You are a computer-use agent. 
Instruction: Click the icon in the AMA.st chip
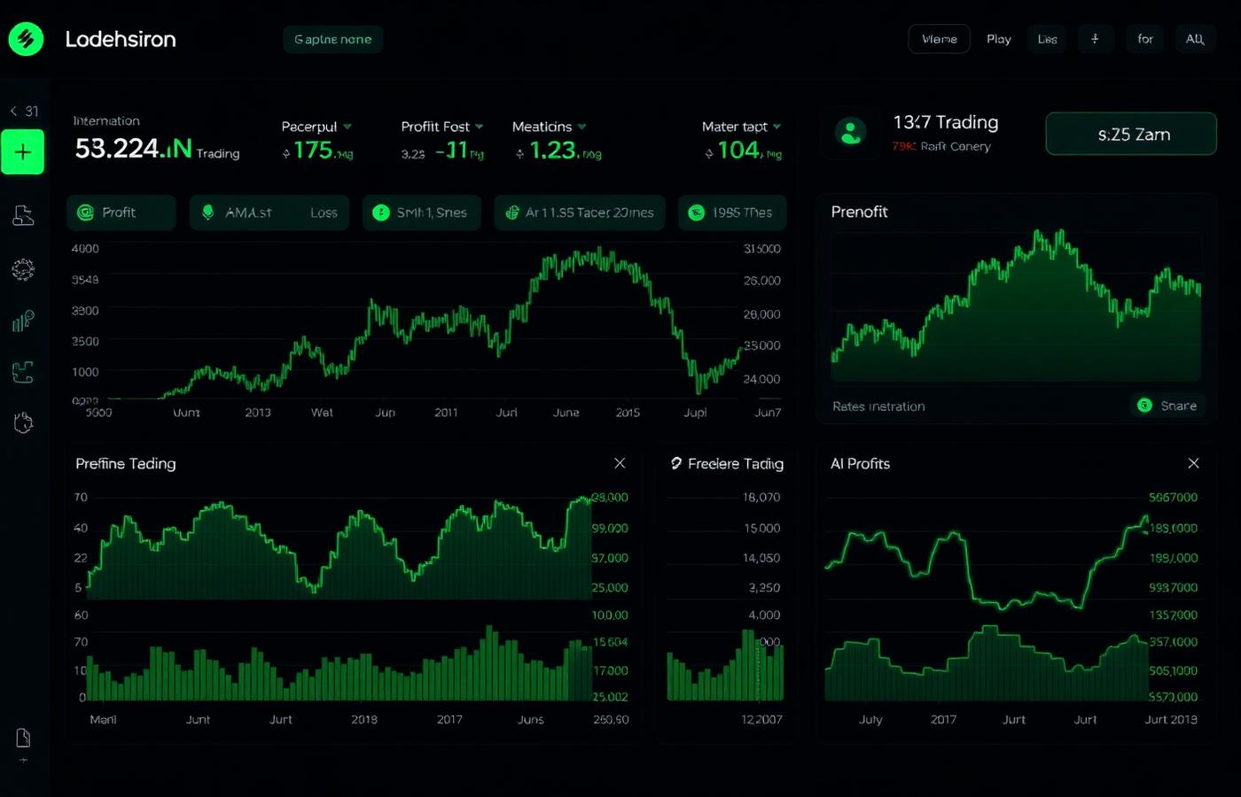[208, 213]
